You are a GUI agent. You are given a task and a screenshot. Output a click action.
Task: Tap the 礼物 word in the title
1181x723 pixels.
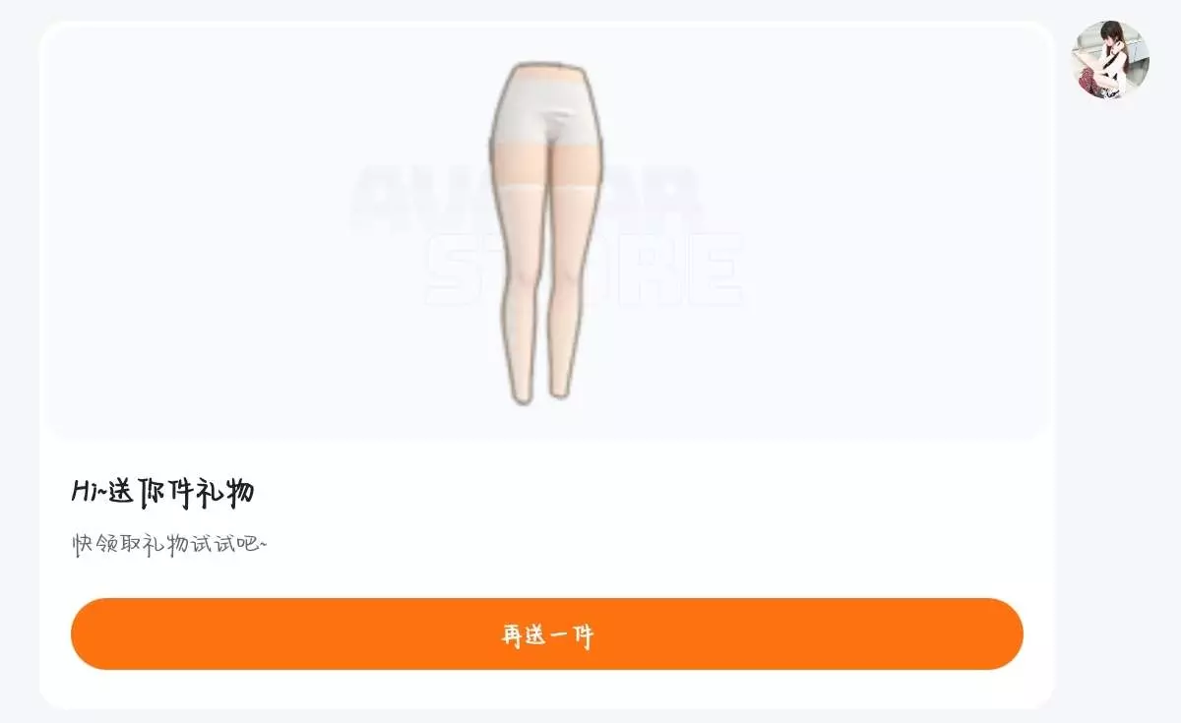coord(227,492)
